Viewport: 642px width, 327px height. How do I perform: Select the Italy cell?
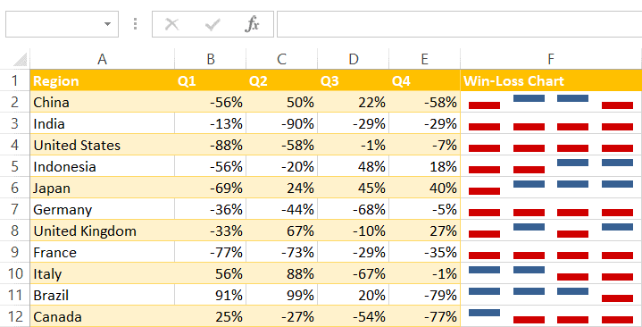[x=103, y=273]
